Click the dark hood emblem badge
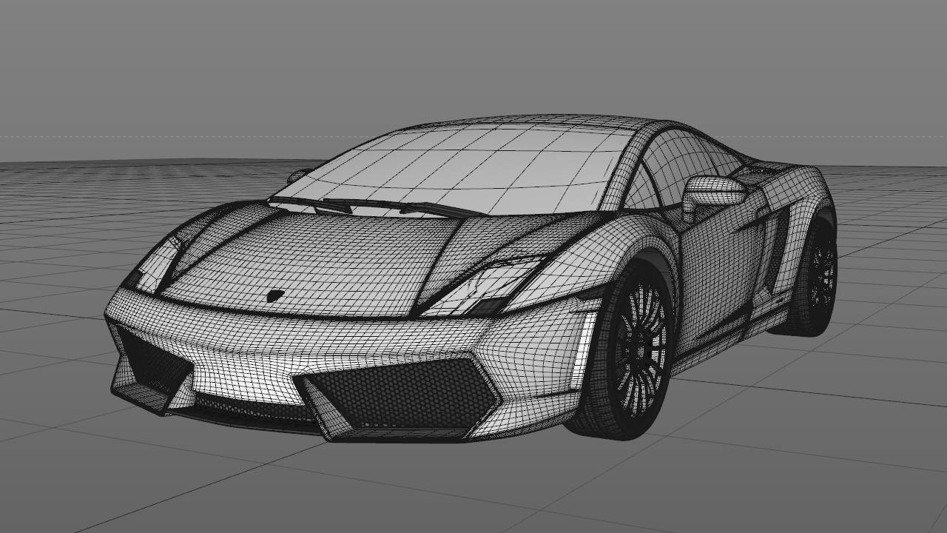Image resolution: width=947 pixels, height=533 pixels. point(276,295)
